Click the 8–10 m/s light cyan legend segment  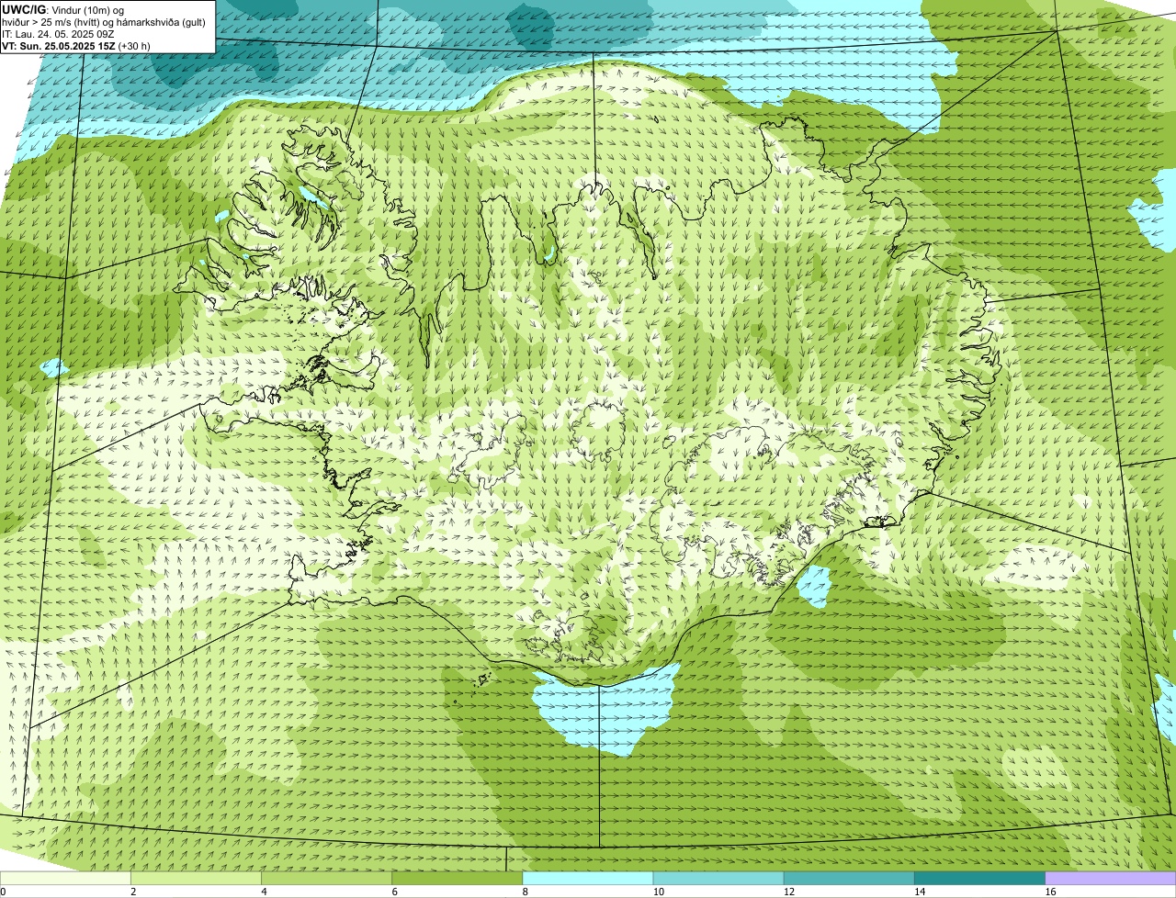[x=588, y=878]
